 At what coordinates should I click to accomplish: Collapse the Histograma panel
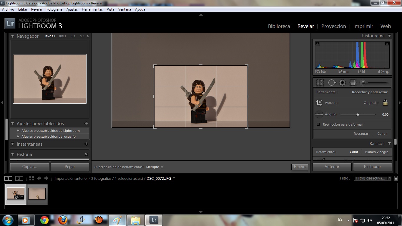(x=389, y=36)
